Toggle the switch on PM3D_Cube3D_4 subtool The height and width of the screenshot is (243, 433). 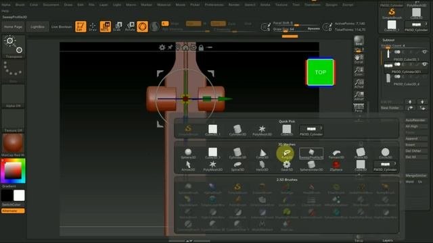[x=397, y=76]
